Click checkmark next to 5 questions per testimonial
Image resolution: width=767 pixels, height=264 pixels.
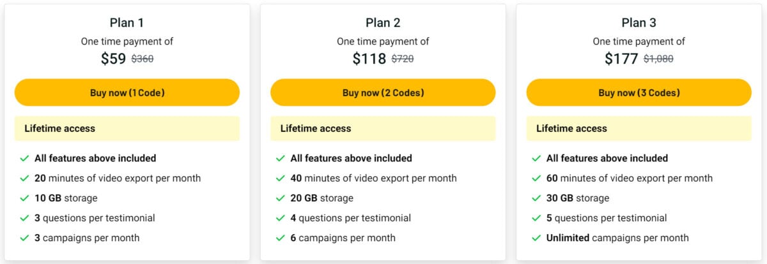[x=536, y=218]
